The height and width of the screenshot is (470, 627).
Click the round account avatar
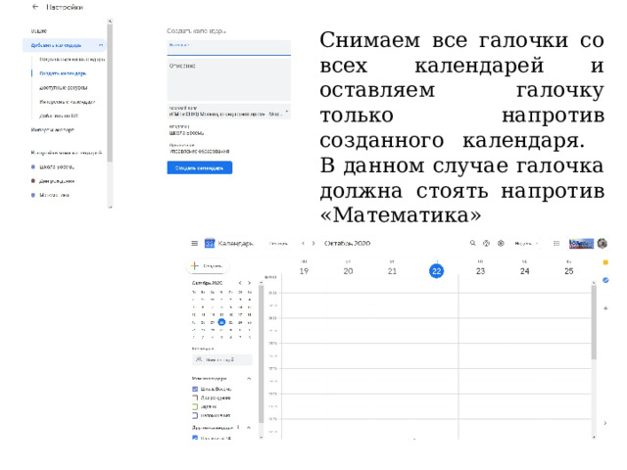(x=603, y=243)
